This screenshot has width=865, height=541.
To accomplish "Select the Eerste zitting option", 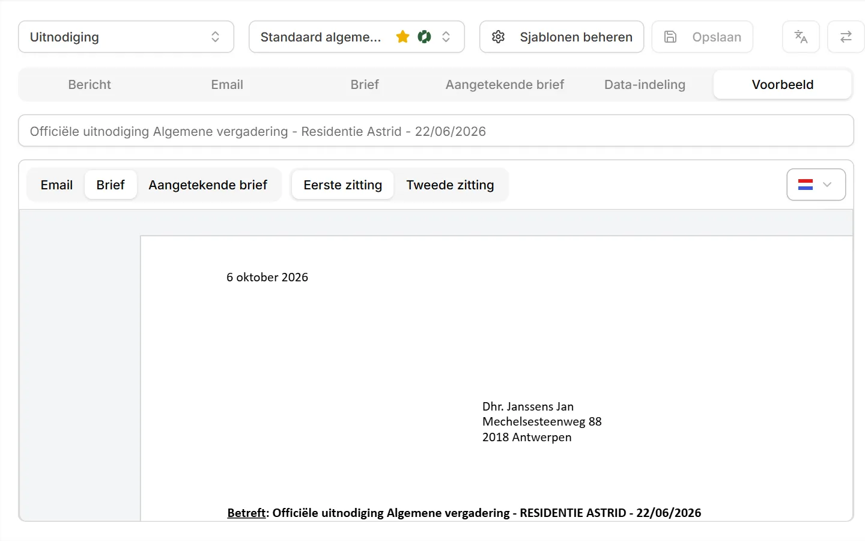I will coord(343,185).
